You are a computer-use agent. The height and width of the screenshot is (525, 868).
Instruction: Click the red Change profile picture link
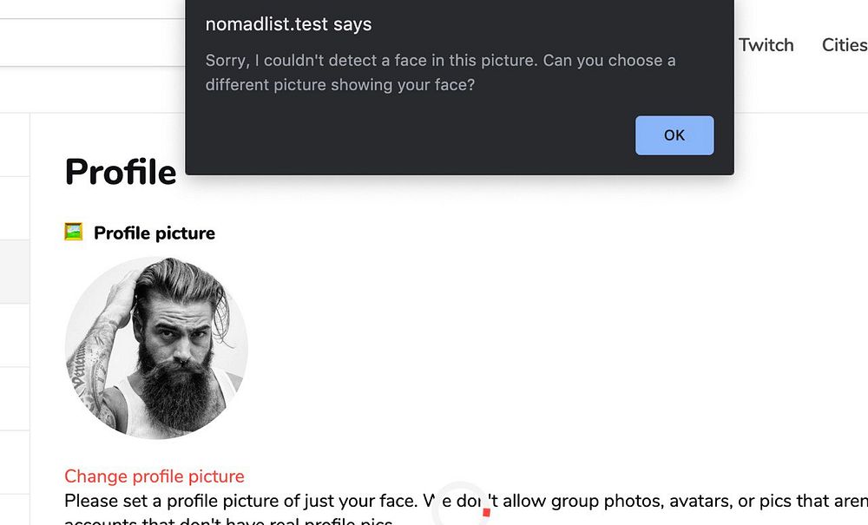(155, 476)
